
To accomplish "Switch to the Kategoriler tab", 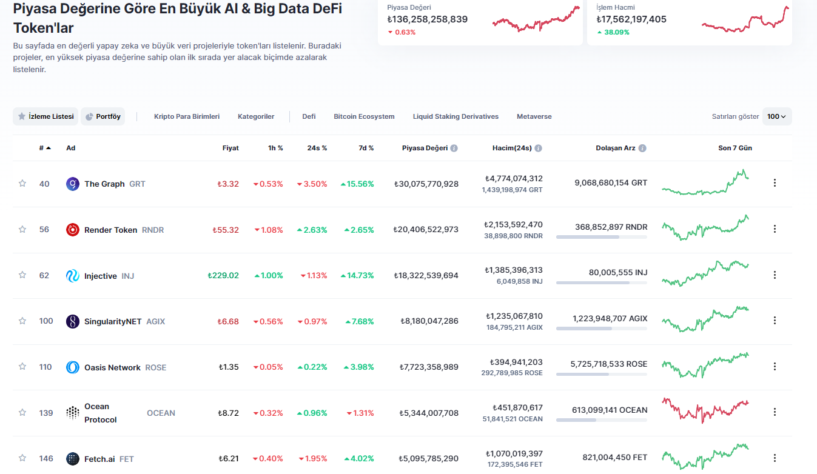I will coord(256,116).
